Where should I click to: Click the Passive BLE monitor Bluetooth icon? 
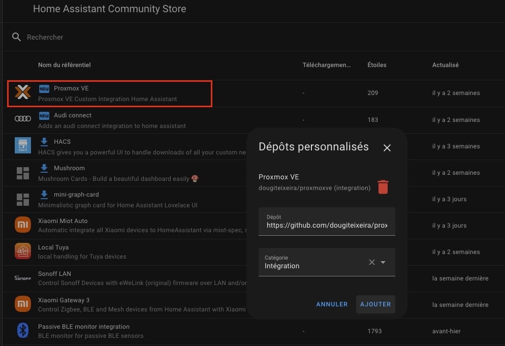(x=22, y=330)
